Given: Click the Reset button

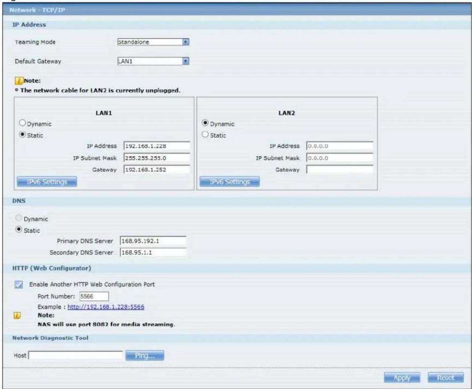Looking at the screenshot, I should [x=446, y=377].
